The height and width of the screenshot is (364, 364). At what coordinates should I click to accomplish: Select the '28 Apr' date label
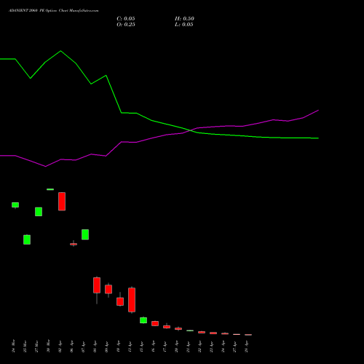coord(246,346)
